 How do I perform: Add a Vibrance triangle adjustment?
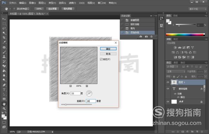point(192,47)
